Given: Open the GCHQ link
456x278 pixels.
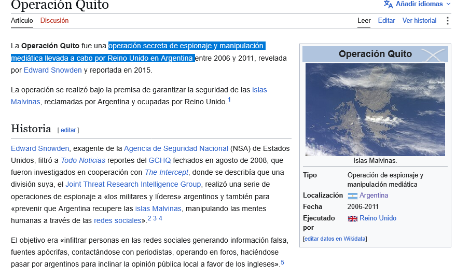Looking at the screenshot, I should 160,160.
